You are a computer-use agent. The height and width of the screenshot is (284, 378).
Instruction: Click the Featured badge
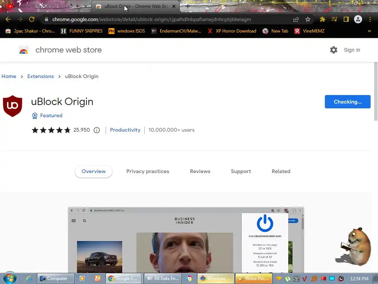[47, 116]
